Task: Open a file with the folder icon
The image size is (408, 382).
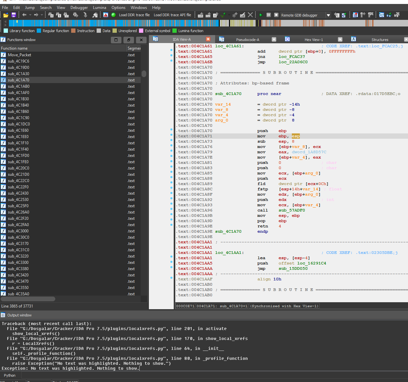Action: (5, 15)
